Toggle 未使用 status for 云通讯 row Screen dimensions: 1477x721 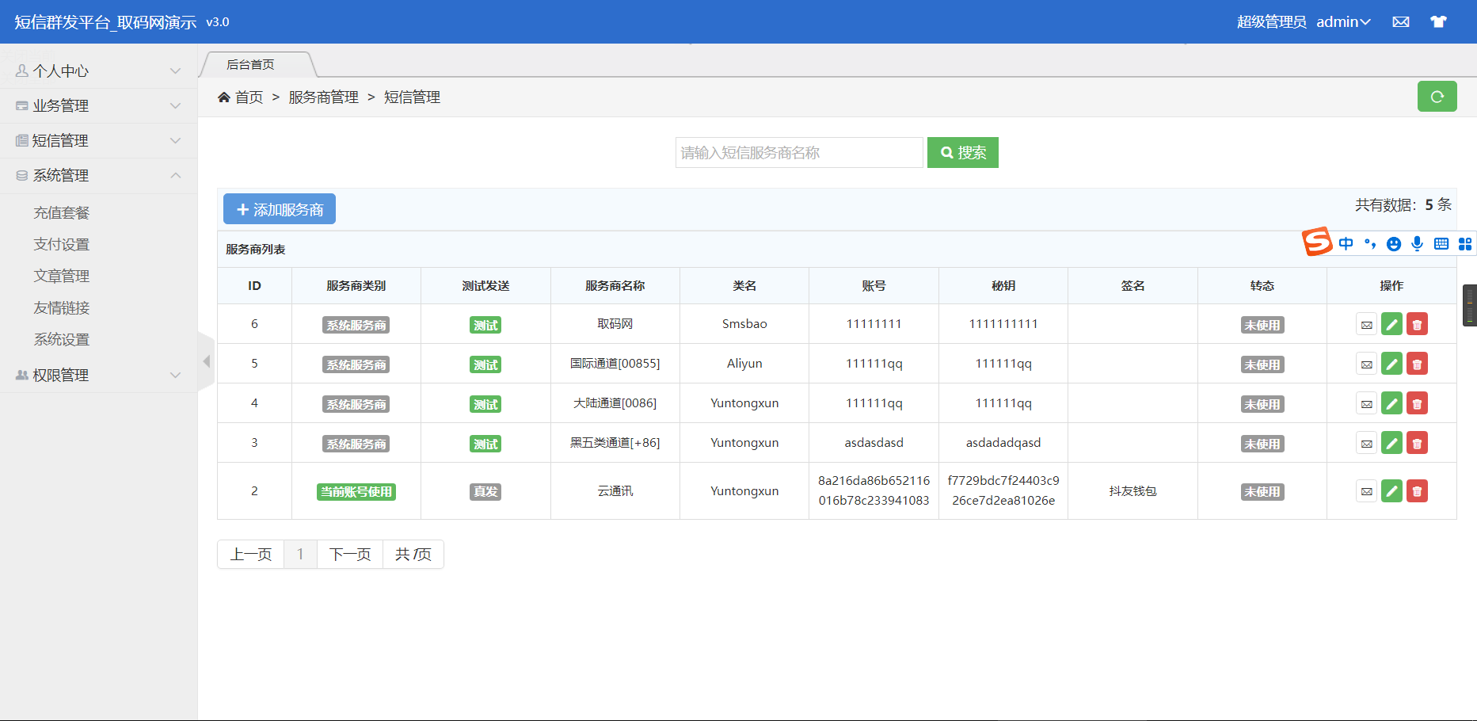[1262, 491]
